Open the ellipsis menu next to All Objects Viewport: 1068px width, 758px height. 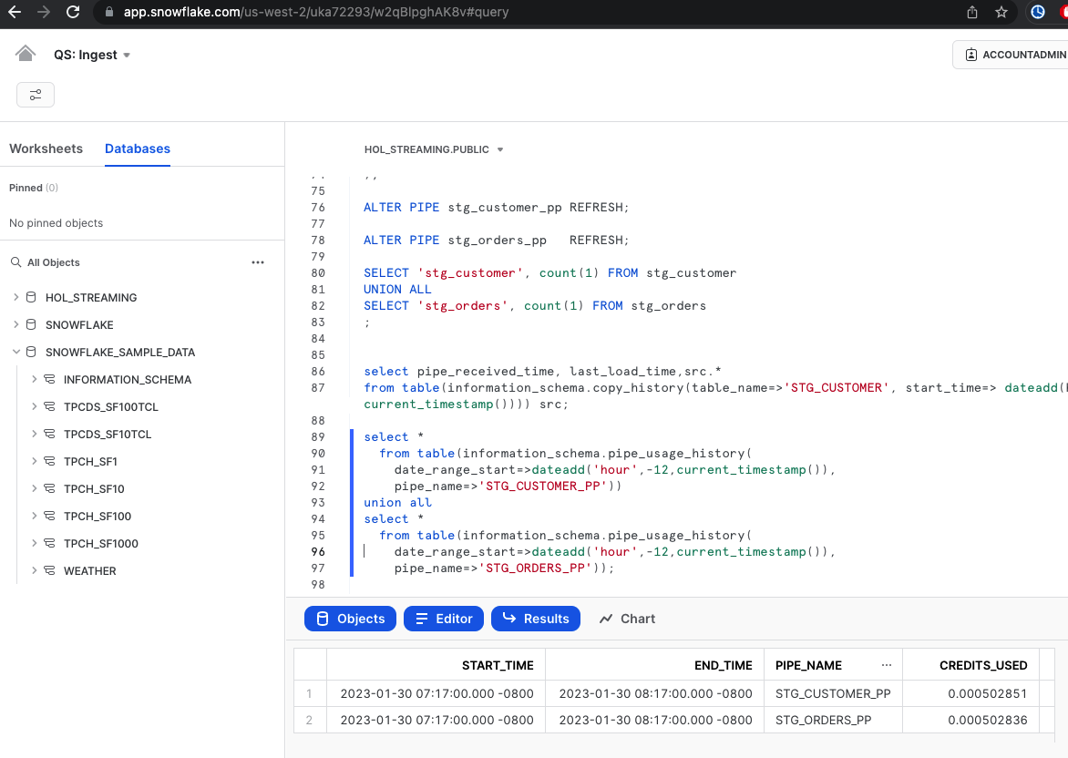258,262
